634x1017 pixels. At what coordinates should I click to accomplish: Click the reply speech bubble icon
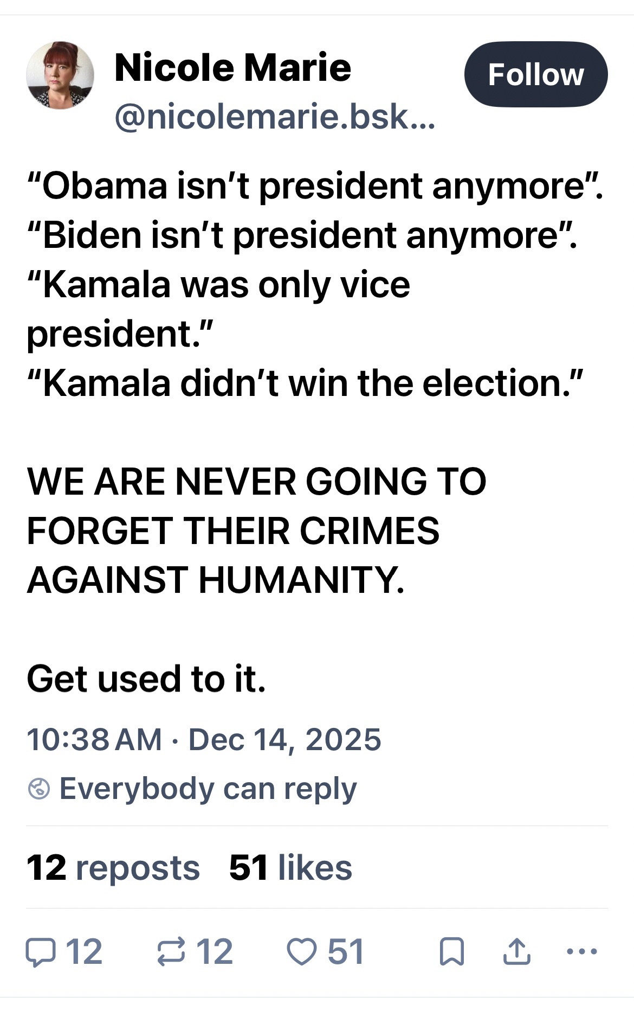(41, 953)
